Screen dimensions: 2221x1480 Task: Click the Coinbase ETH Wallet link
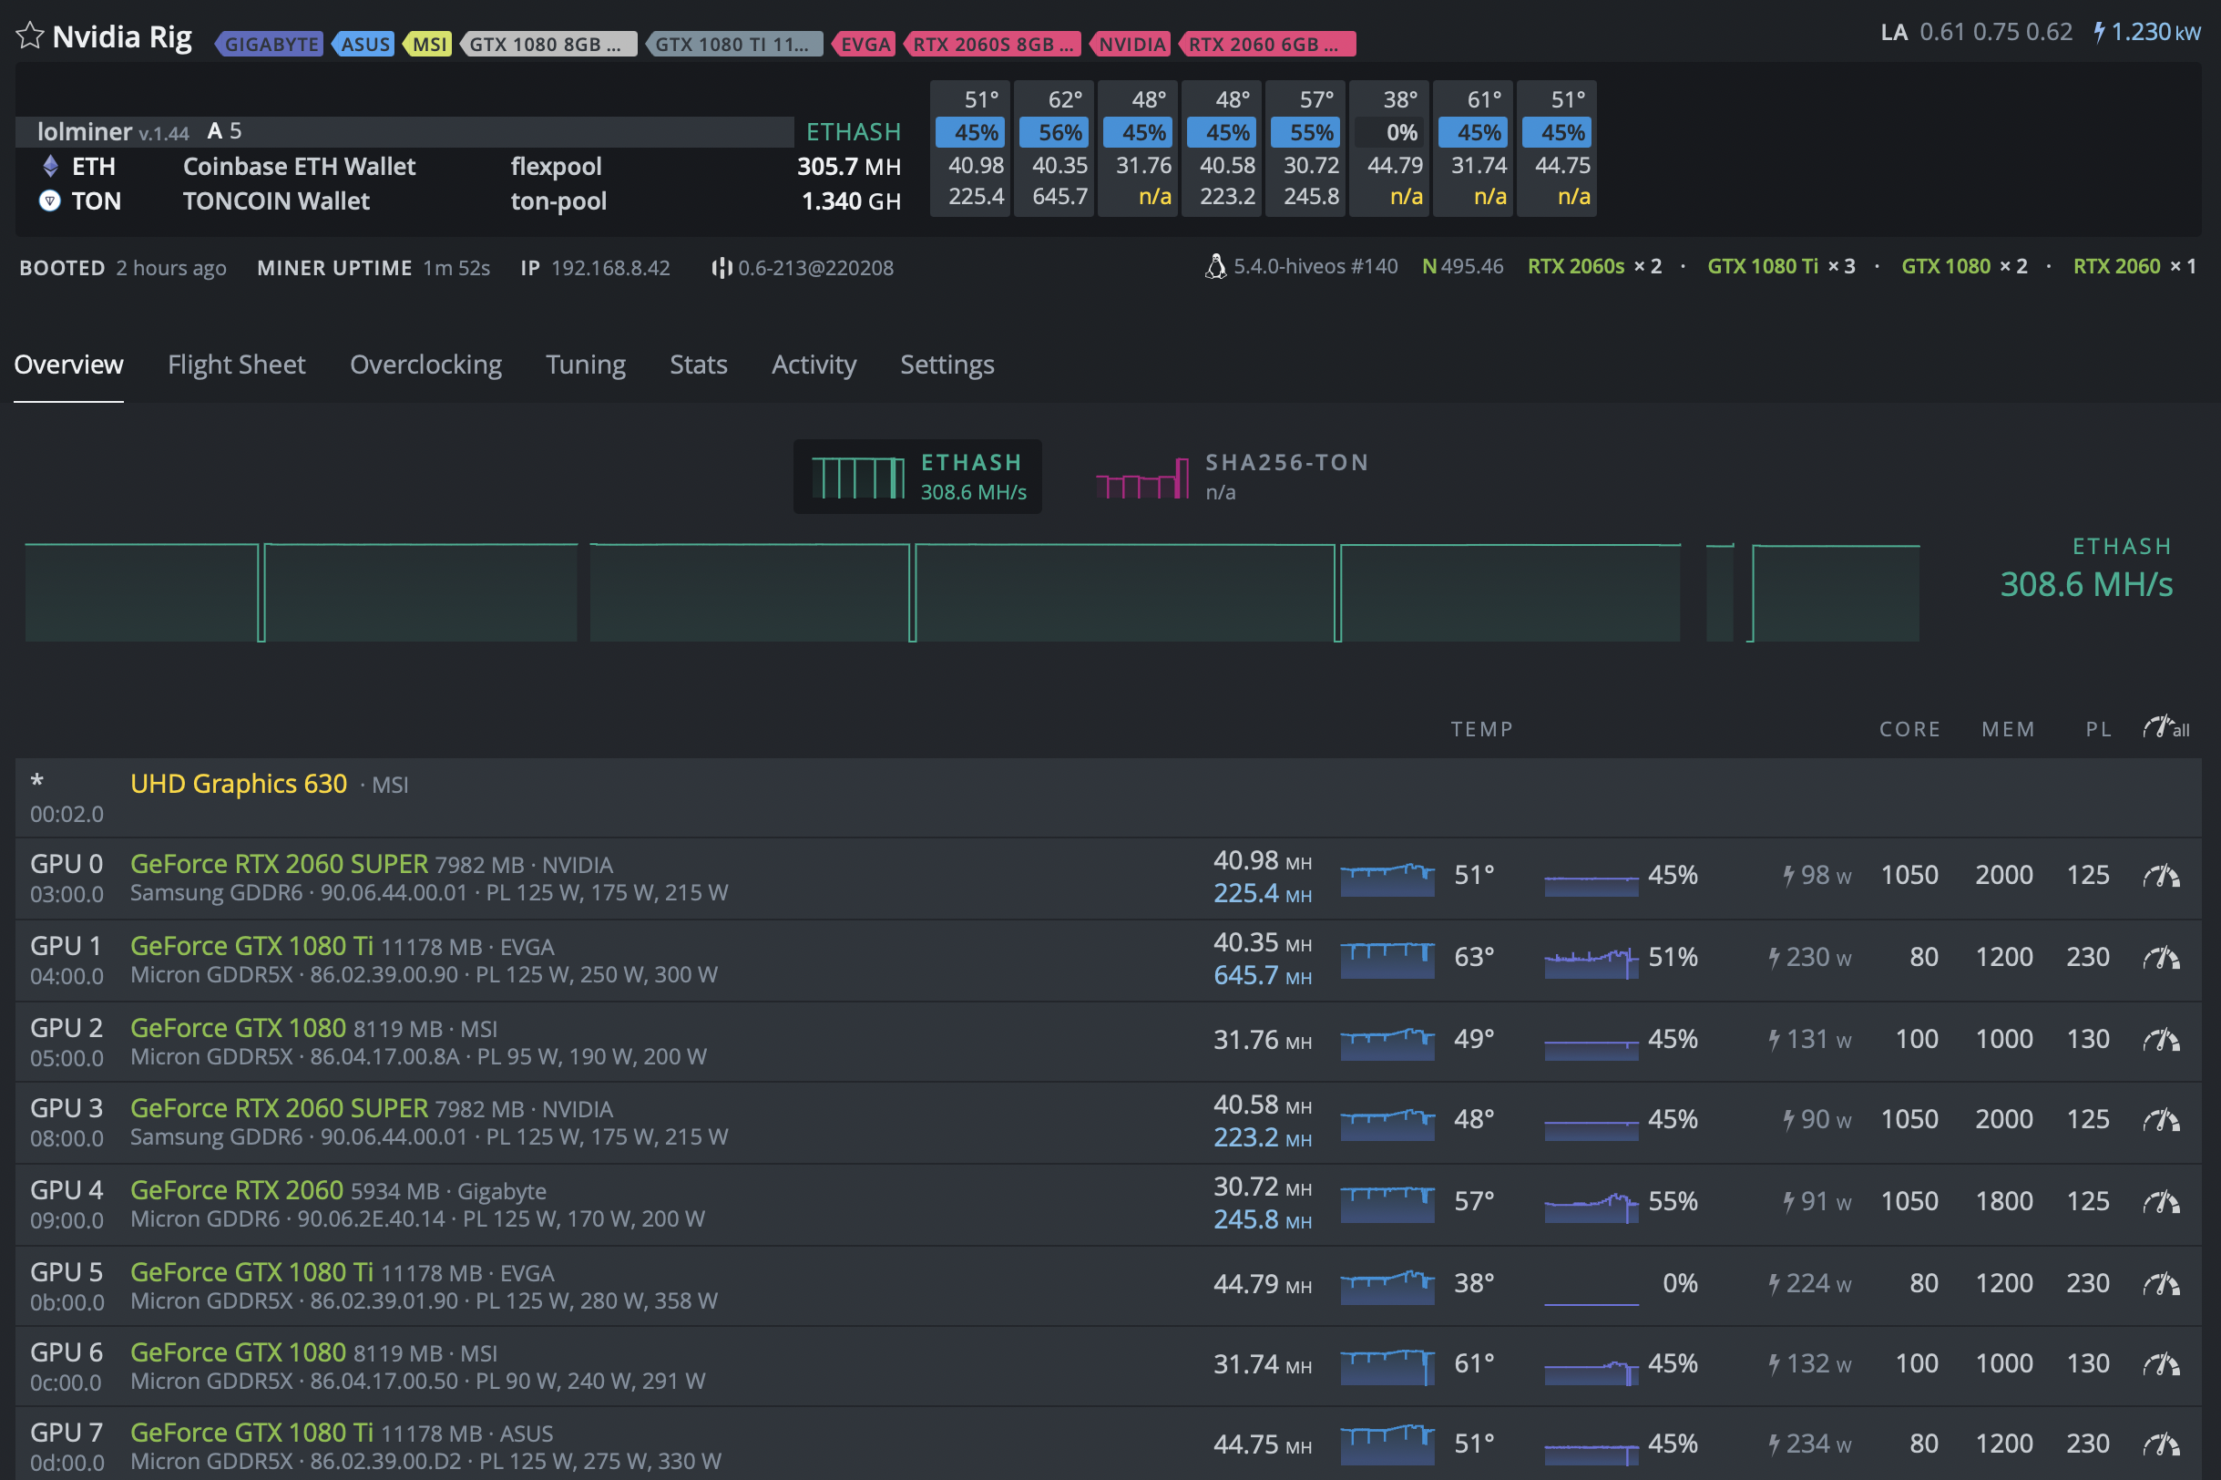pyautogui.click(x=299, y=167)
